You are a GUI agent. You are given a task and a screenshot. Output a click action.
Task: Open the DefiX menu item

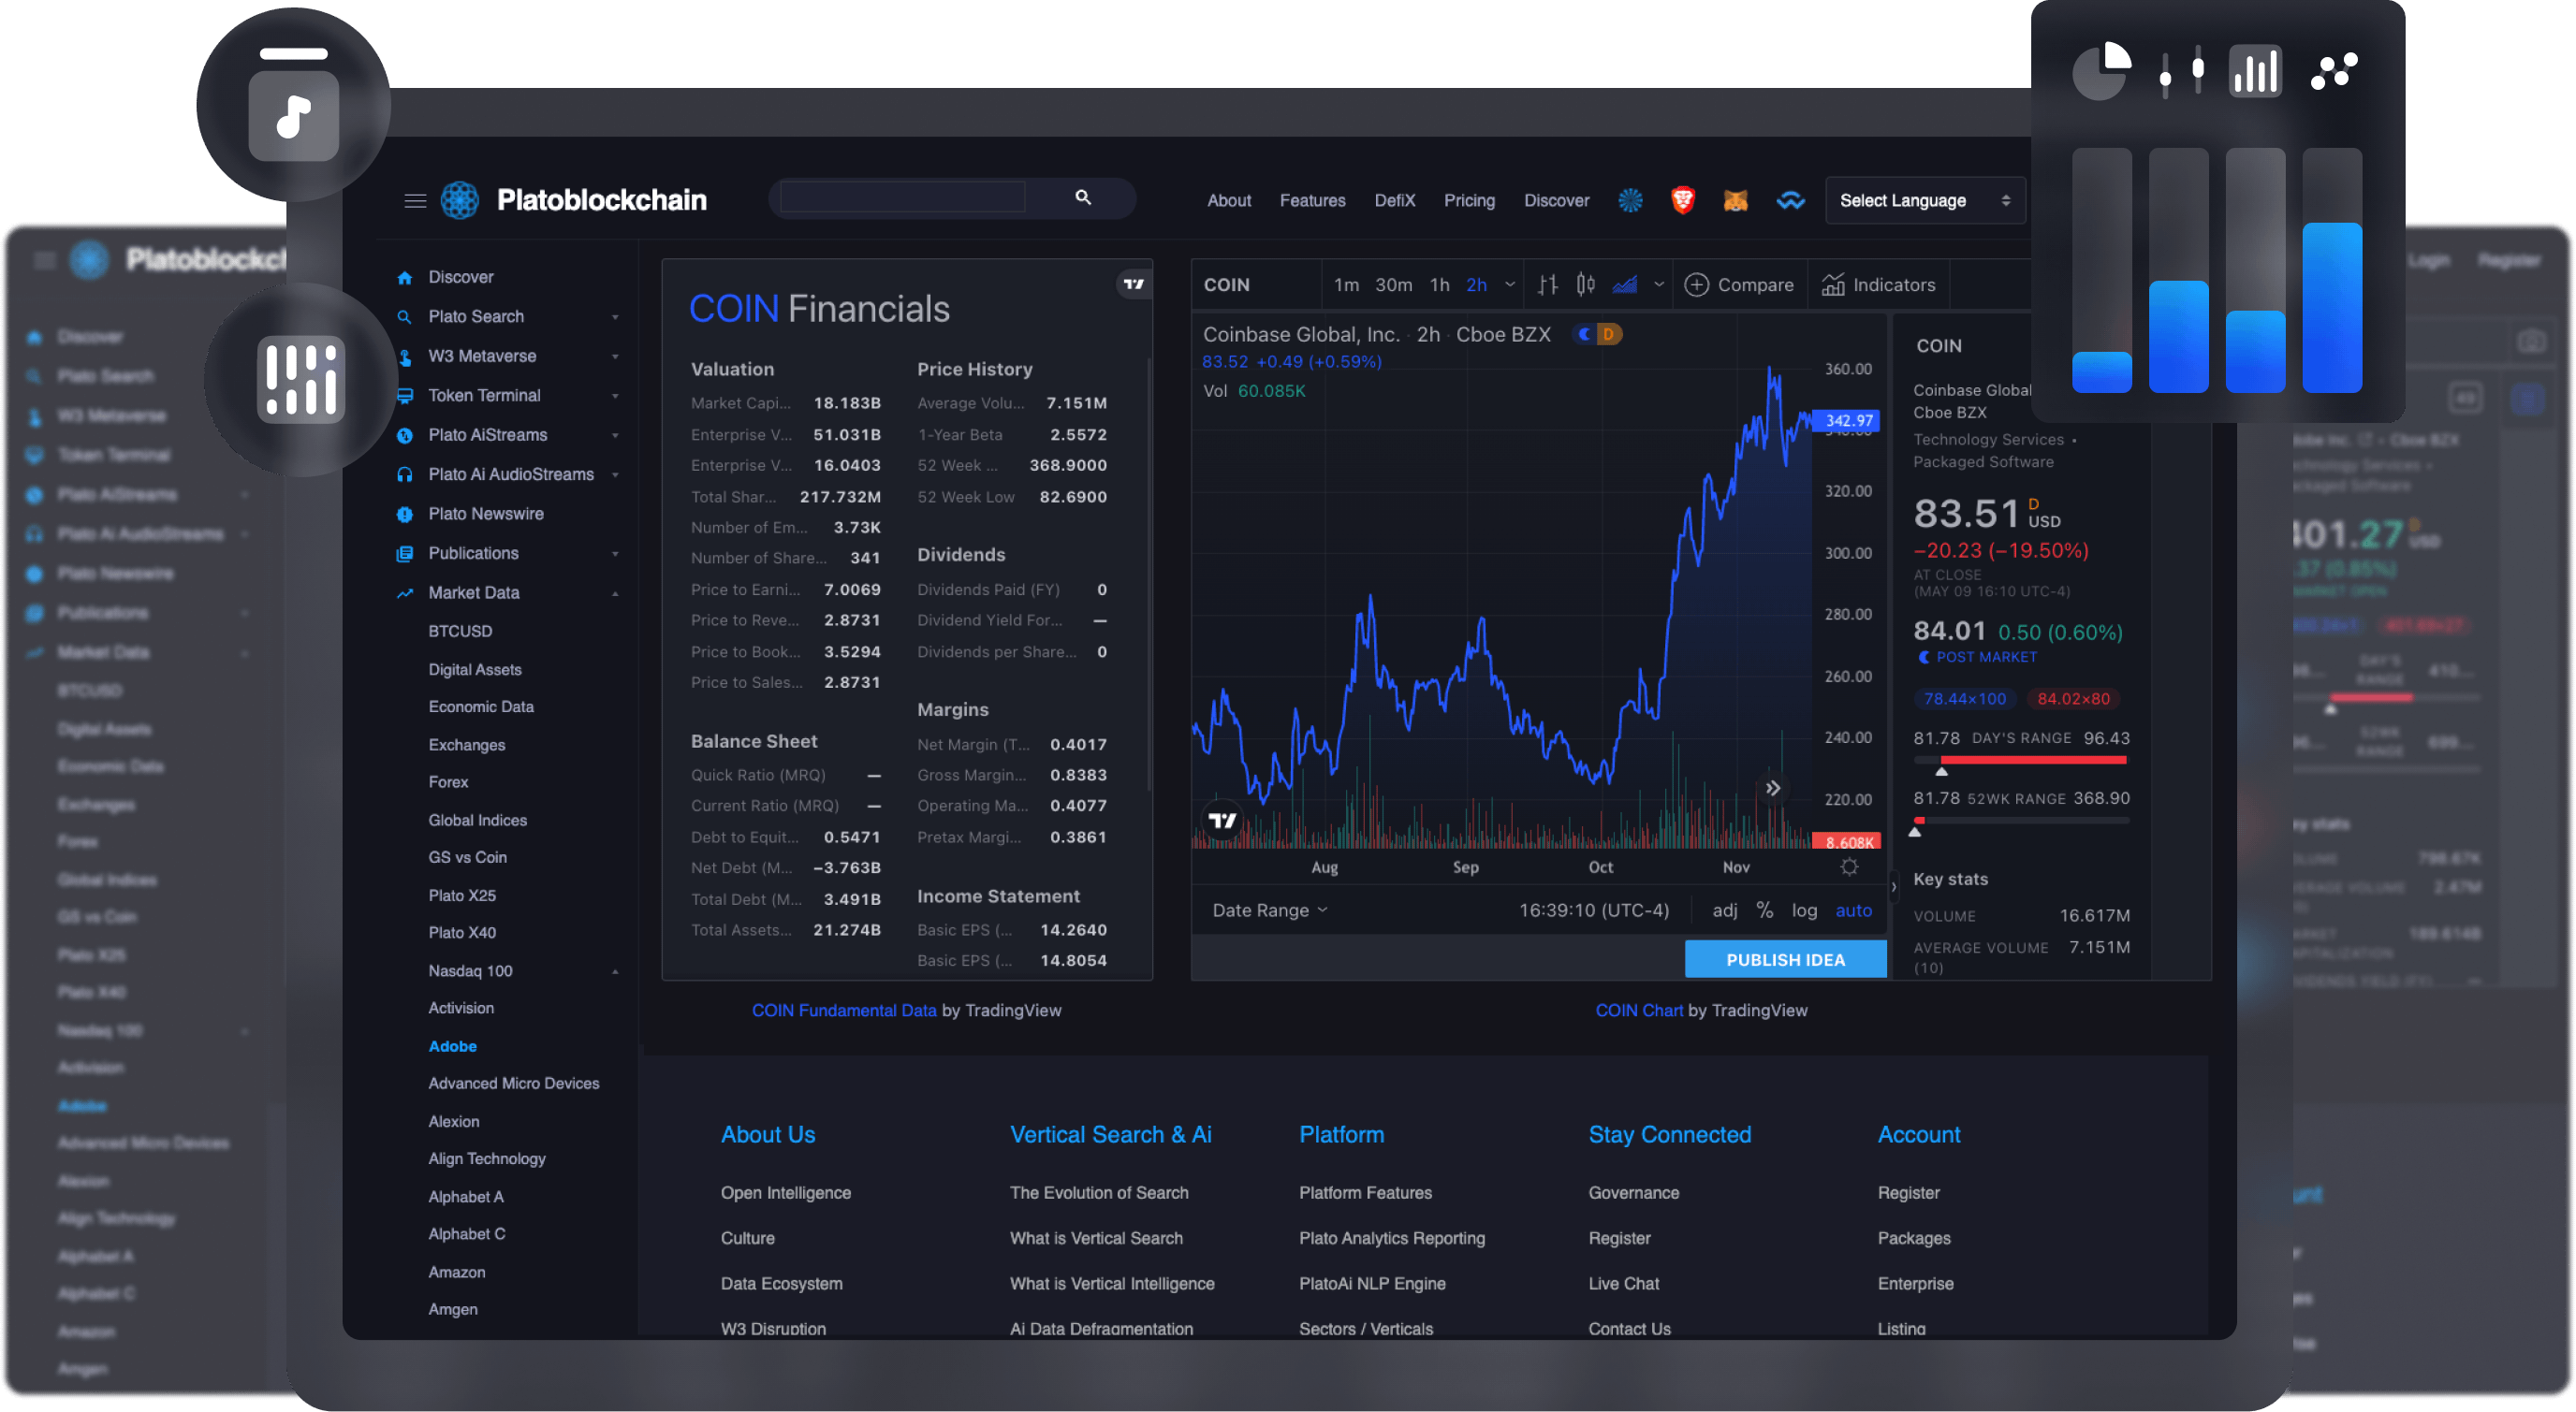(x=1394, y=201)
